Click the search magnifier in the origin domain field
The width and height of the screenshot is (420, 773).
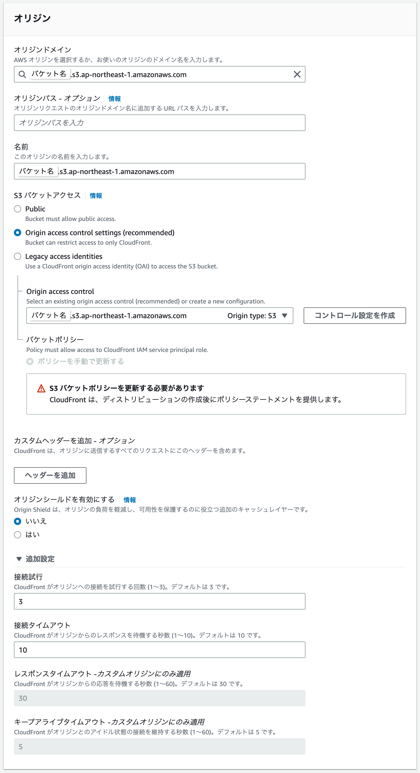tap(22, 75)
